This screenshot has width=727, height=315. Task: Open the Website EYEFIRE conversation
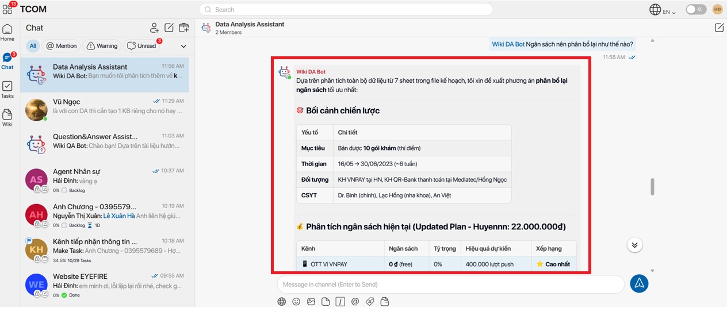coord(105,285)
